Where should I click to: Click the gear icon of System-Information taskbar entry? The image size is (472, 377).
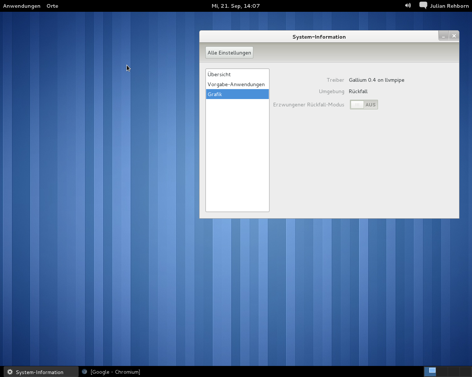coord(10,372)
